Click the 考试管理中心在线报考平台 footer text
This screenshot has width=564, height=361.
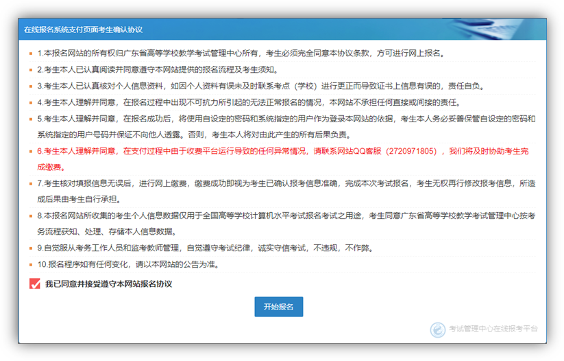pyautogui.click(x=493, y=329)
